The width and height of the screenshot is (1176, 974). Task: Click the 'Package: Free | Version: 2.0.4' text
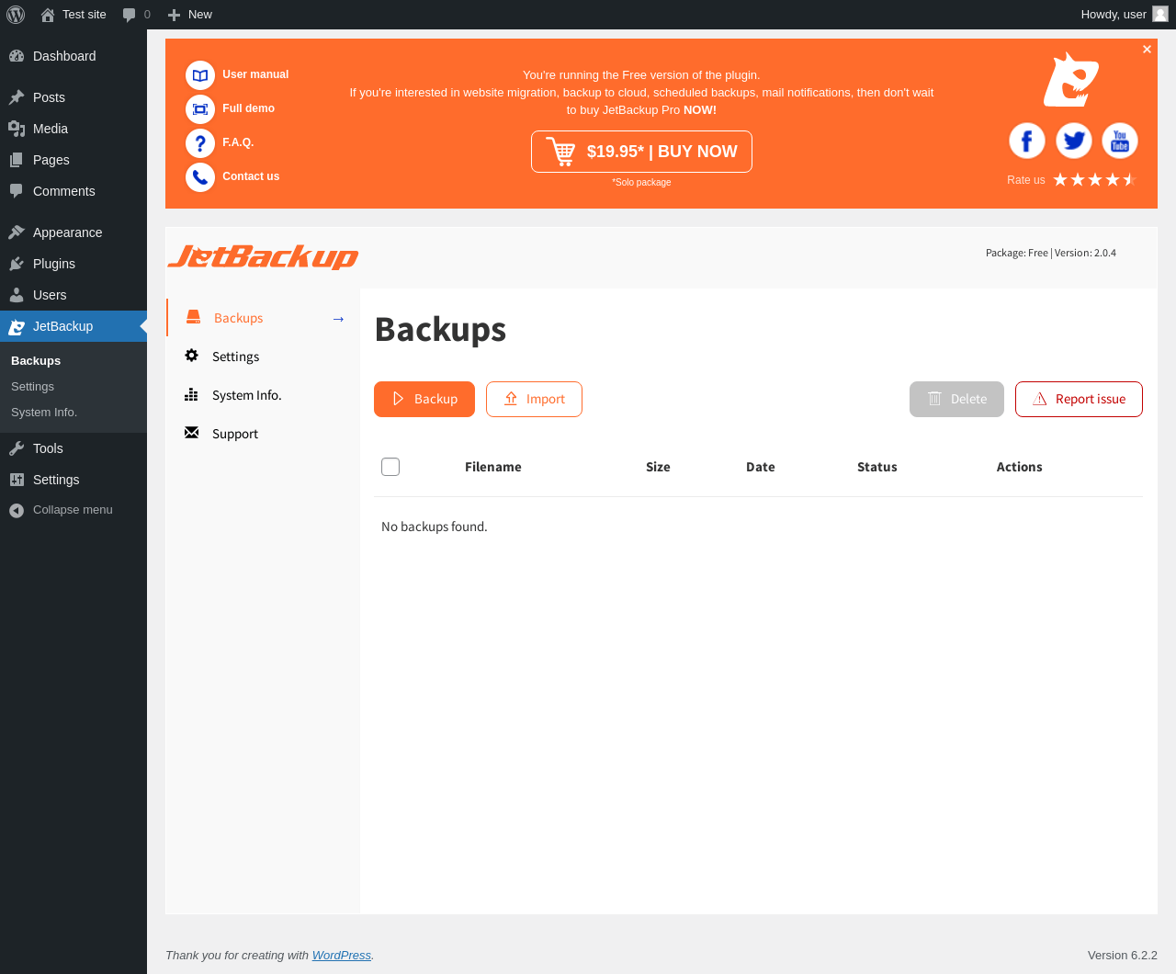point(1051,253)
